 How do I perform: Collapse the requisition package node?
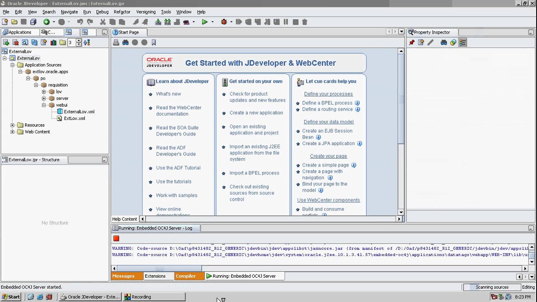point(36,85)
